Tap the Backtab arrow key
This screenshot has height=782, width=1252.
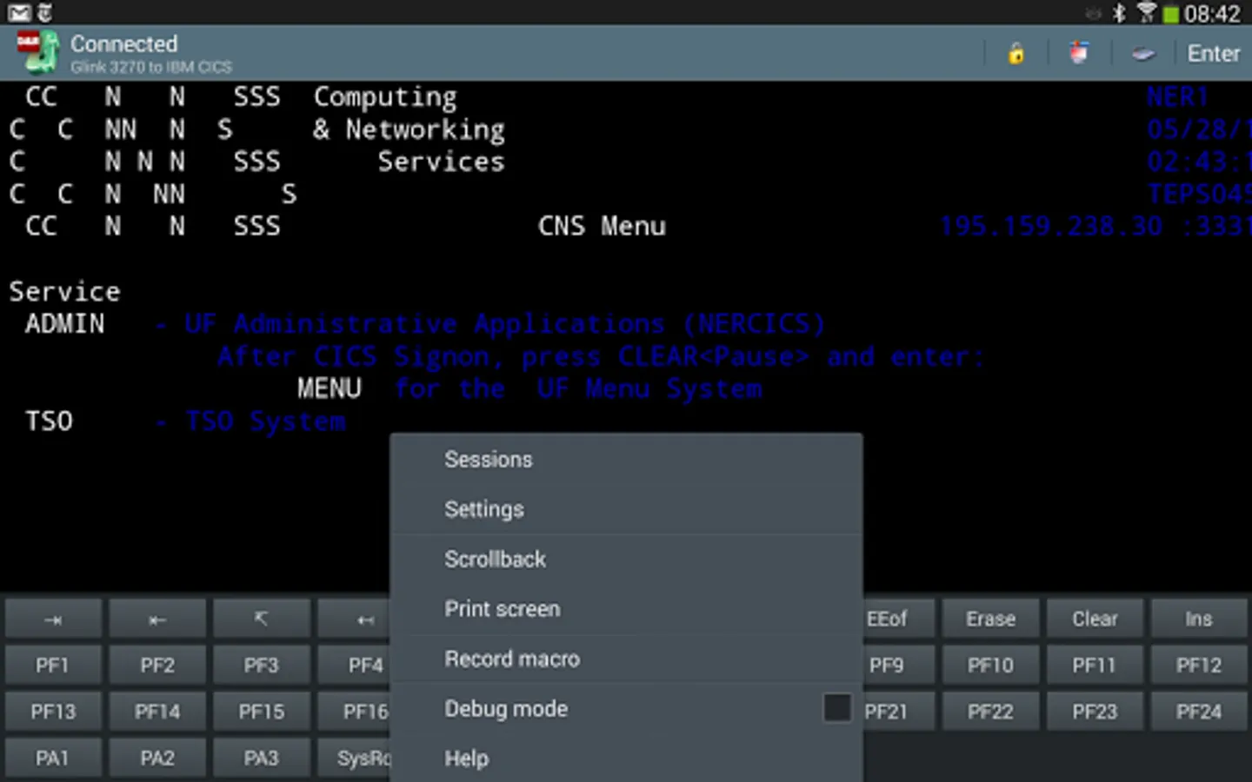click(157, 620)
